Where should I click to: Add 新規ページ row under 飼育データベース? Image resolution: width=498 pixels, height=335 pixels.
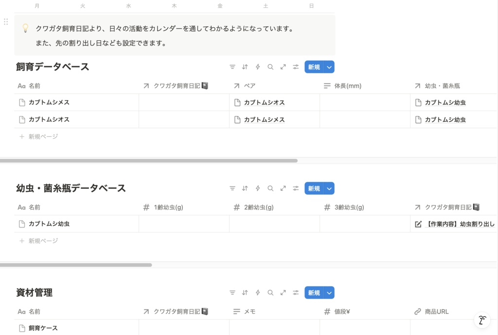[39, 136]
